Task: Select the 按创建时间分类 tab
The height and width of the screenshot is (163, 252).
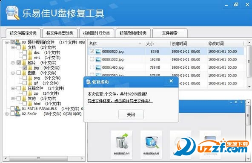Action: (x=97, y=33)
